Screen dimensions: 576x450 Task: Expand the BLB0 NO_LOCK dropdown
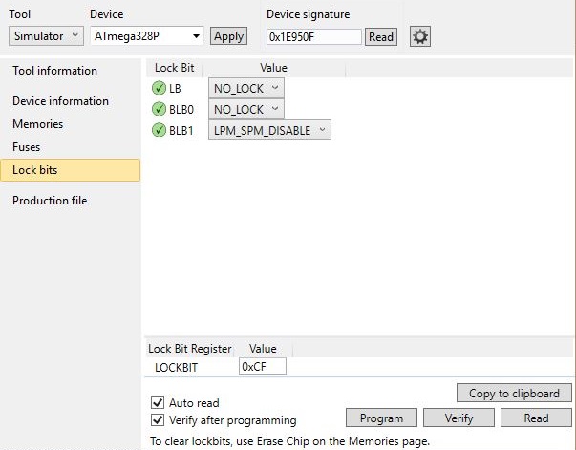(x=245, y=109)
